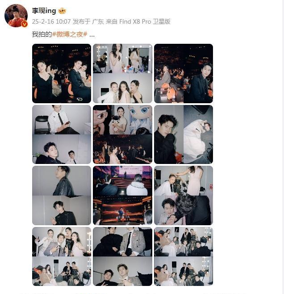Open first photo of women in black dresses
This screenshot has height=294, width=284.
tap(62, 73)
